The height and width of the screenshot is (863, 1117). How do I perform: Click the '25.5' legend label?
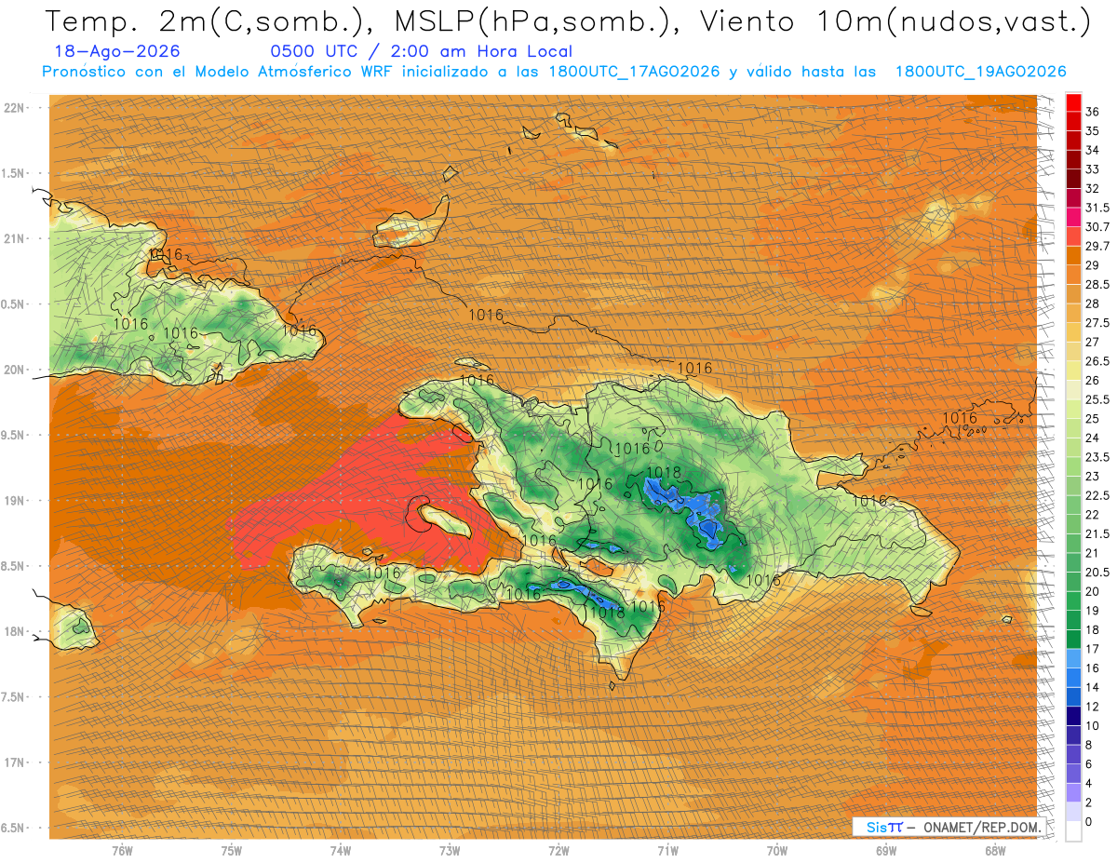tap(1097, 399)
